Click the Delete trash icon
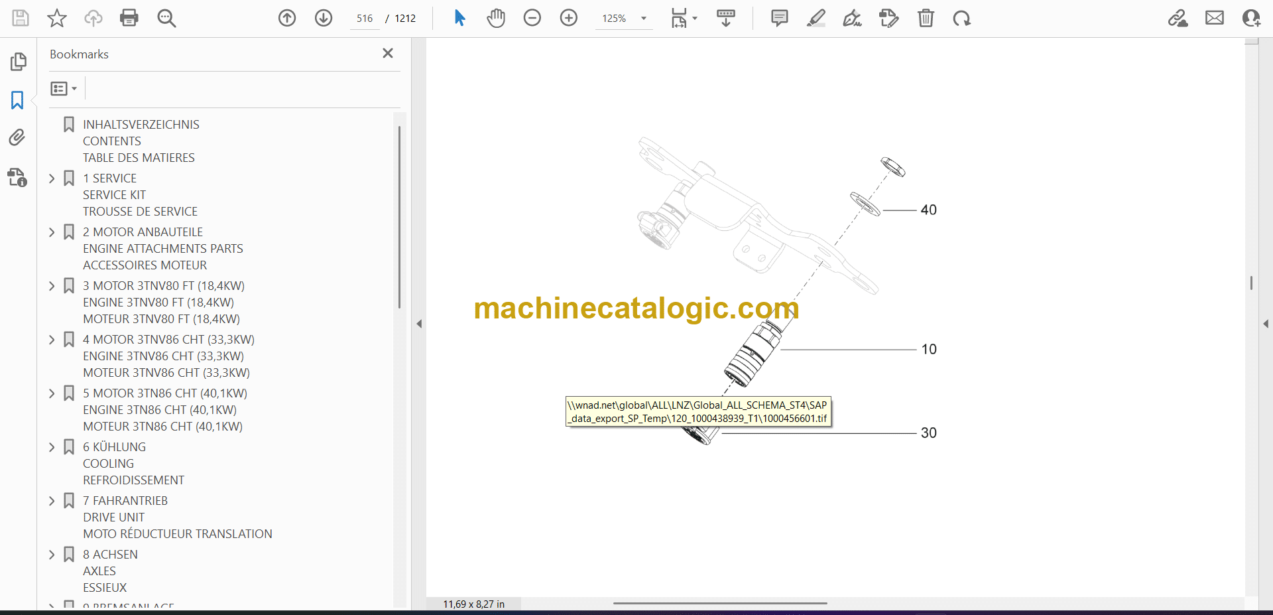 tap(926, 18)
